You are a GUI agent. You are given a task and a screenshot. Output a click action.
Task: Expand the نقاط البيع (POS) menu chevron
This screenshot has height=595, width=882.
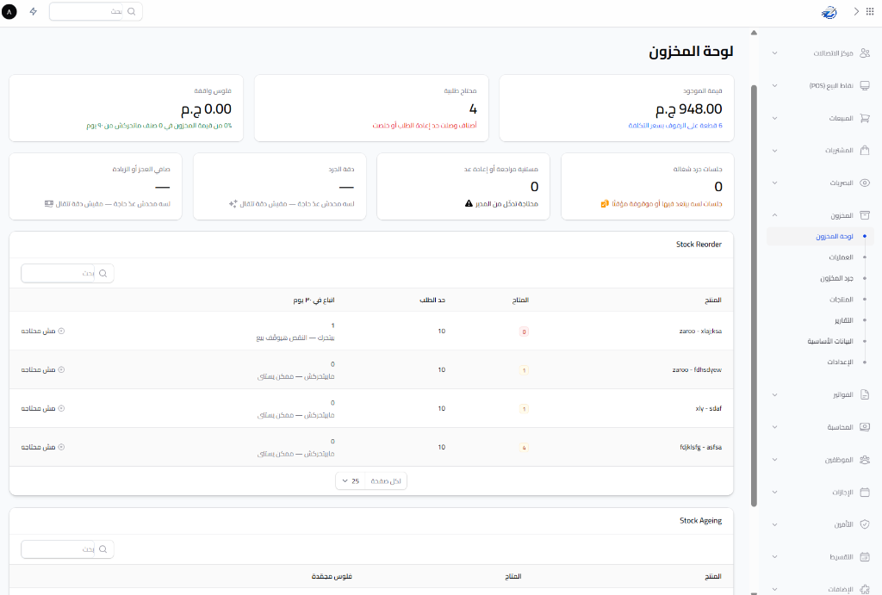click(774, 85)
